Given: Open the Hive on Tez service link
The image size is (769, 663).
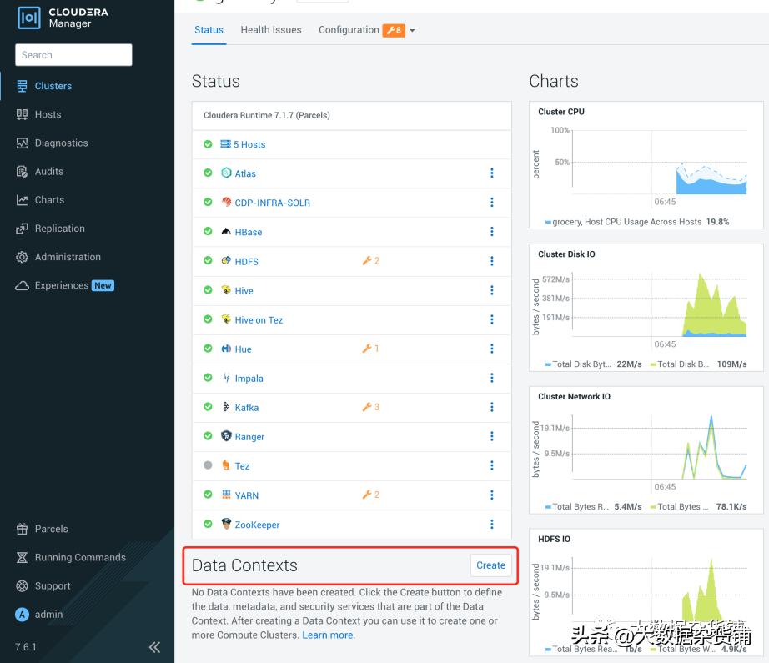Looking at the screenshot, I should tap(259, 320).
